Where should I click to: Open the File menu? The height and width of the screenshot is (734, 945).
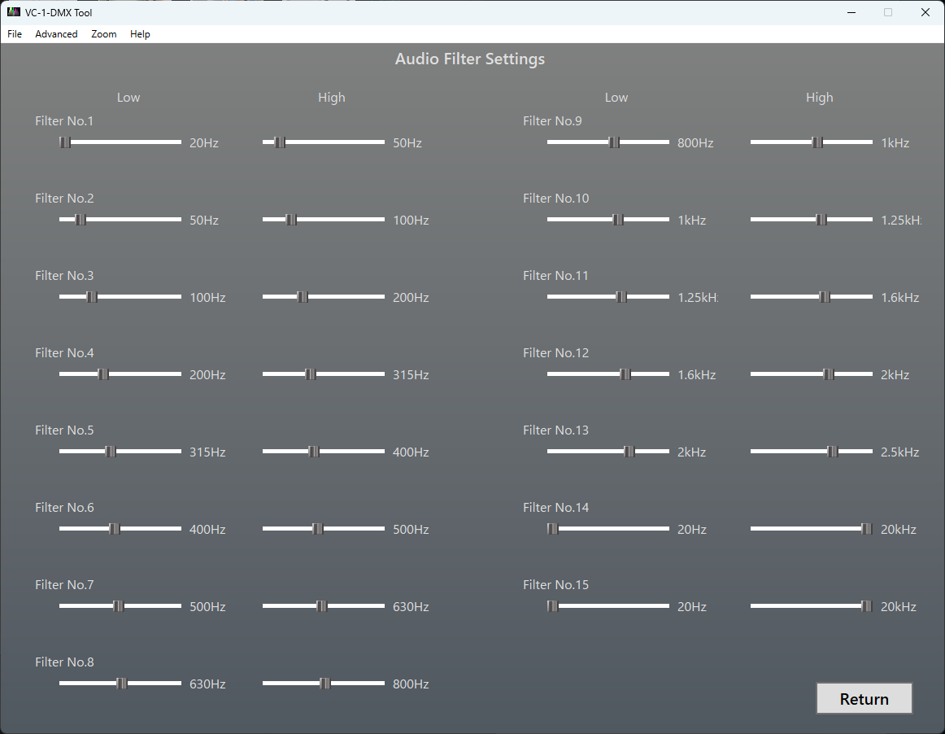click(14, 34)
